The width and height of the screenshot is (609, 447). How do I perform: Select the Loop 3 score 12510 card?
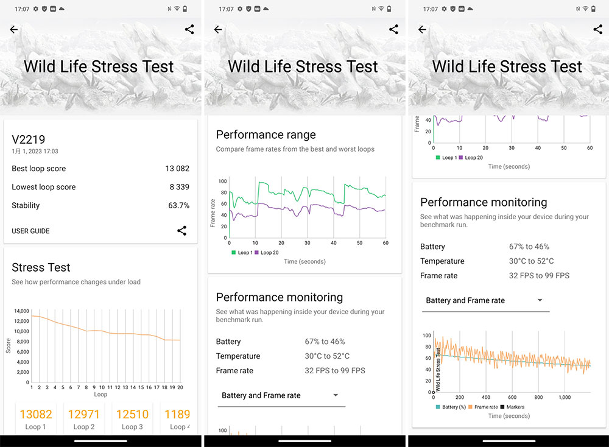coord(132,420)
